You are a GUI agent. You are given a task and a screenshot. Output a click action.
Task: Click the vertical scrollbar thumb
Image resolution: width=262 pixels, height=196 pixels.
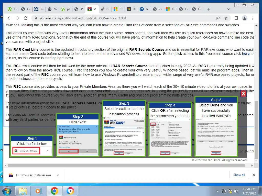point(256,130)
